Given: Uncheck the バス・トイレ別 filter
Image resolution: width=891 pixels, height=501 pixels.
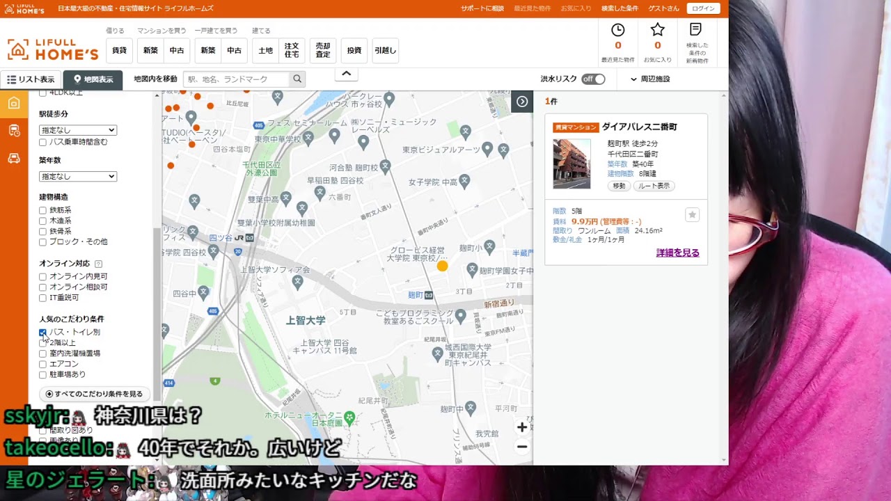Looking at the screenshot, I should [x=42, y=333].
